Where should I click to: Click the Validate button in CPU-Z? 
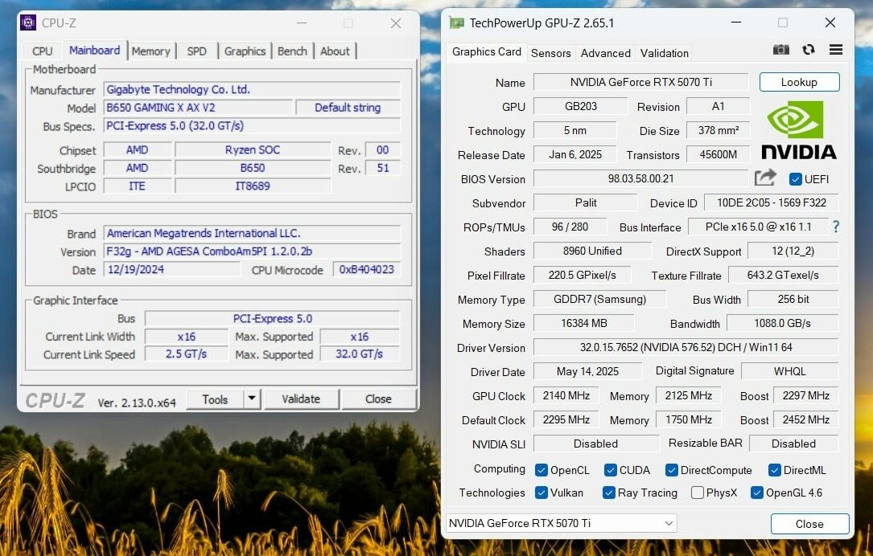pos(301,399)
